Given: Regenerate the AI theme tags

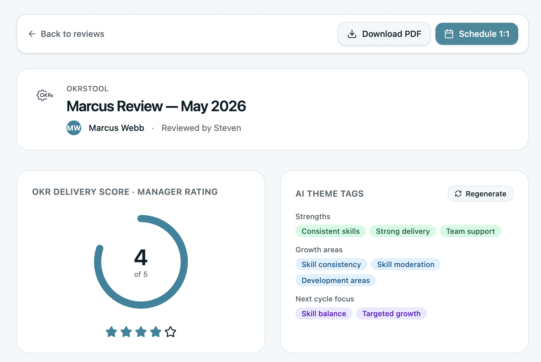Looking at the screenshot, I should 480,194.
